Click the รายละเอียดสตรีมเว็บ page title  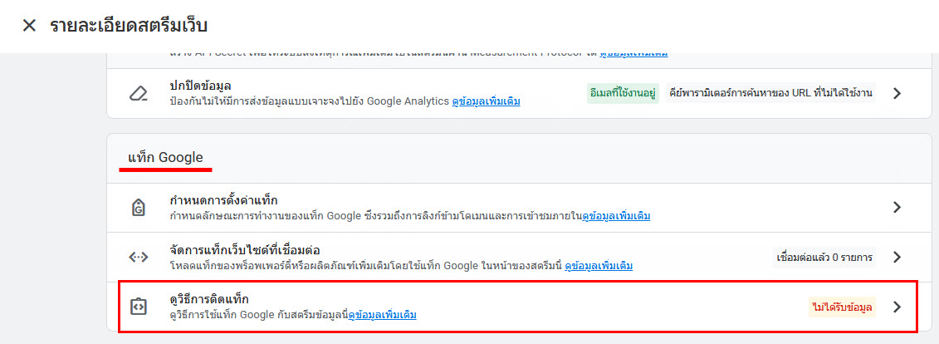point(129,26)
